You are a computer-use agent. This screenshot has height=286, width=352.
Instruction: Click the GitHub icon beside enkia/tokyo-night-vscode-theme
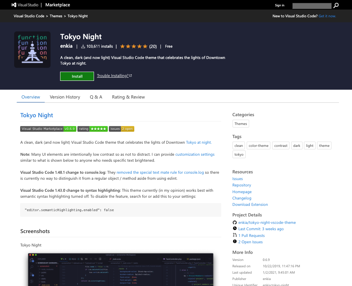pos(235,222)
